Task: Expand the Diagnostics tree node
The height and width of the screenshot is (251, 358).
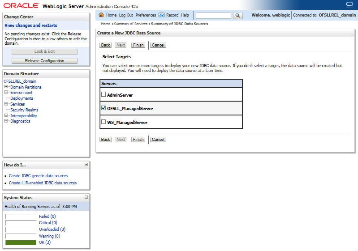Action: 6,121
